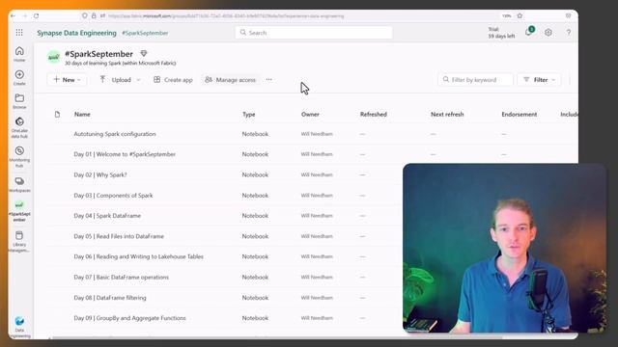Open the notifications bell
Screen dimensions: 618x347
529,32
